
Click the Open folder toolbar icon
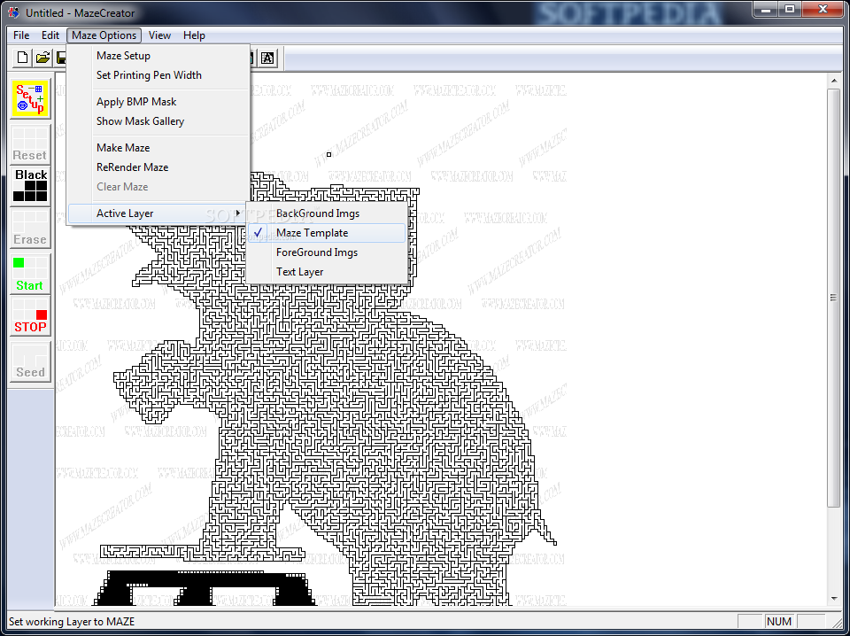click(x=42, y=58)
